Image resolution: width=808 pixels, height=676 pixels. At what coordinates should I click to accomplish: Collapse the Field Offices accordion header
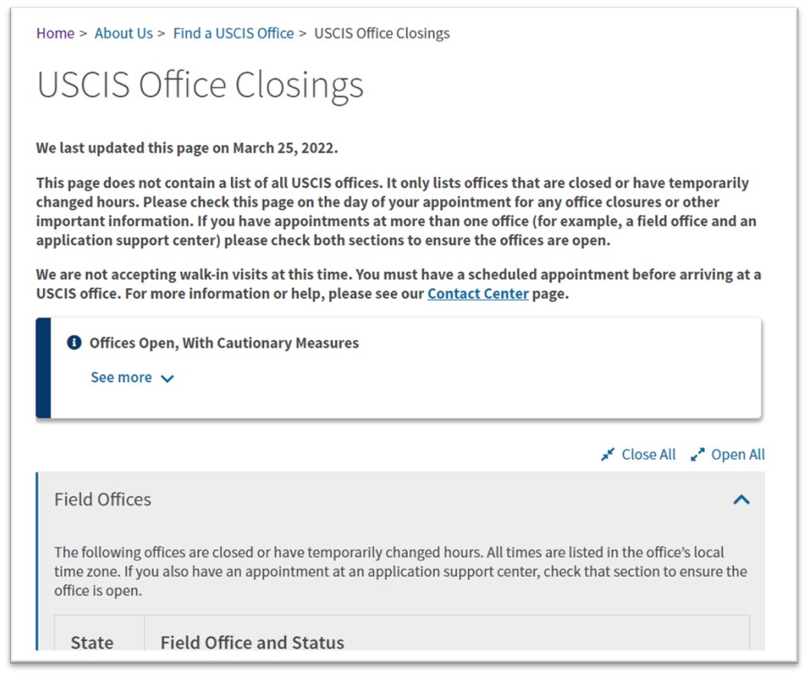tap(103, 499)
